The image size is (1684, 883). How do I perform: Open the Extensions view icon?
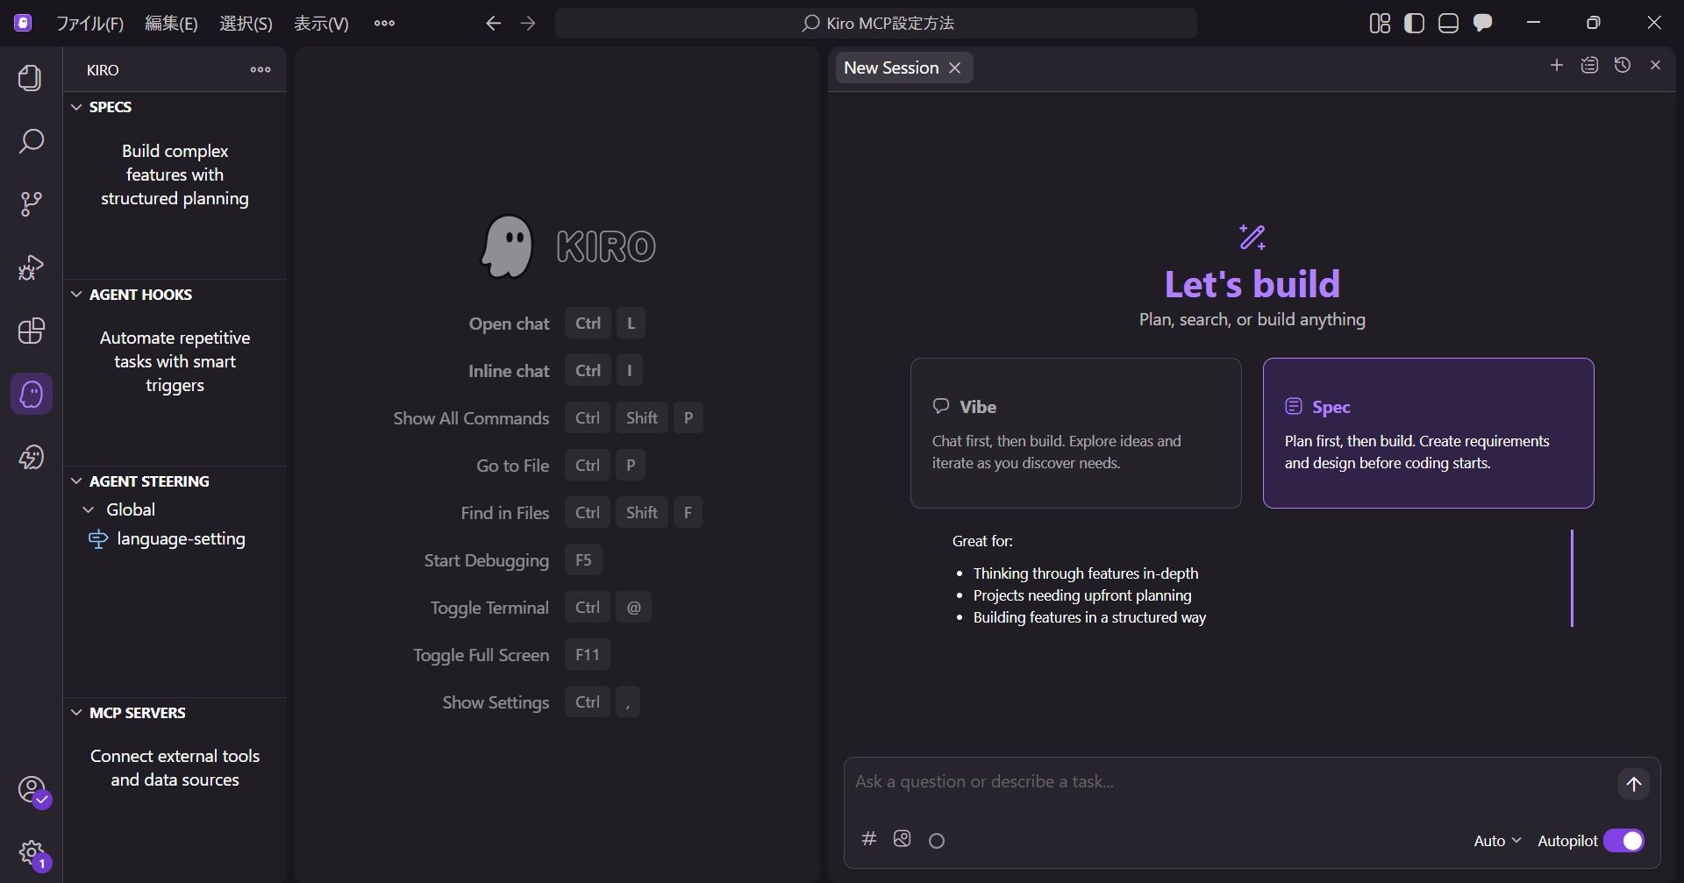tap(31, 331)
